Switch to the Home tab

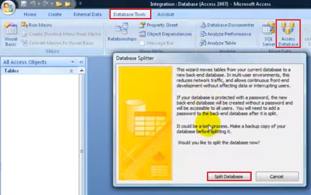[x=30, y=14]
